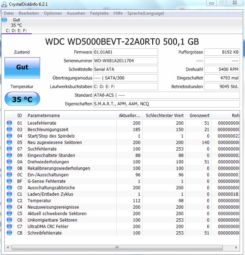Open the Sprache(Language) menu
Image resolution: width=245 pixels, height=255 pixels.
(x=145, y=13)
